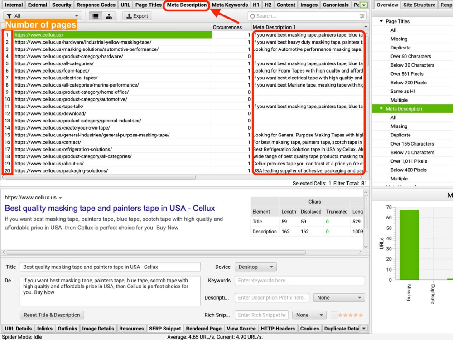The width and height of the screenshot is (453, 340).
Task: Open URL dropdown arrow in SERP preview
Action: [60, 198]
